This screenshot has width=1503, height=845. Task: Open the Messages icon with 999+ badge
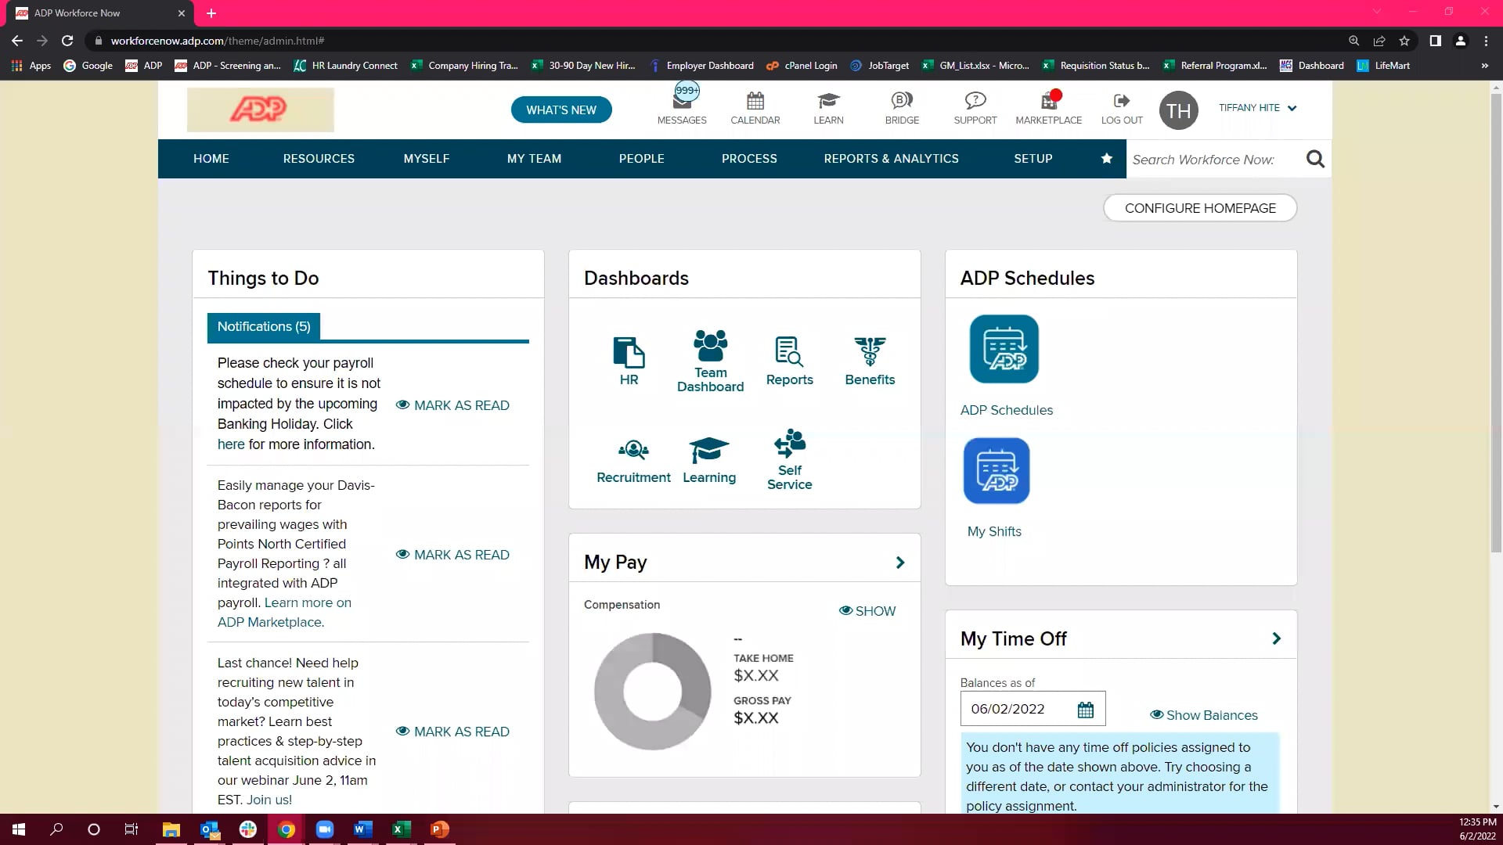coord(682,106)
